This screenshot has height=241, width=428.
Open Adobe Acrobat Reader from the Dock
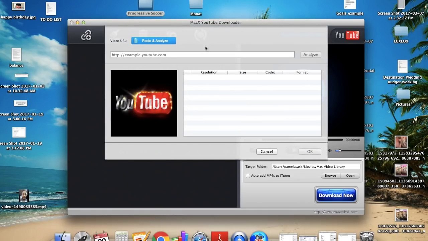point(220,237)
